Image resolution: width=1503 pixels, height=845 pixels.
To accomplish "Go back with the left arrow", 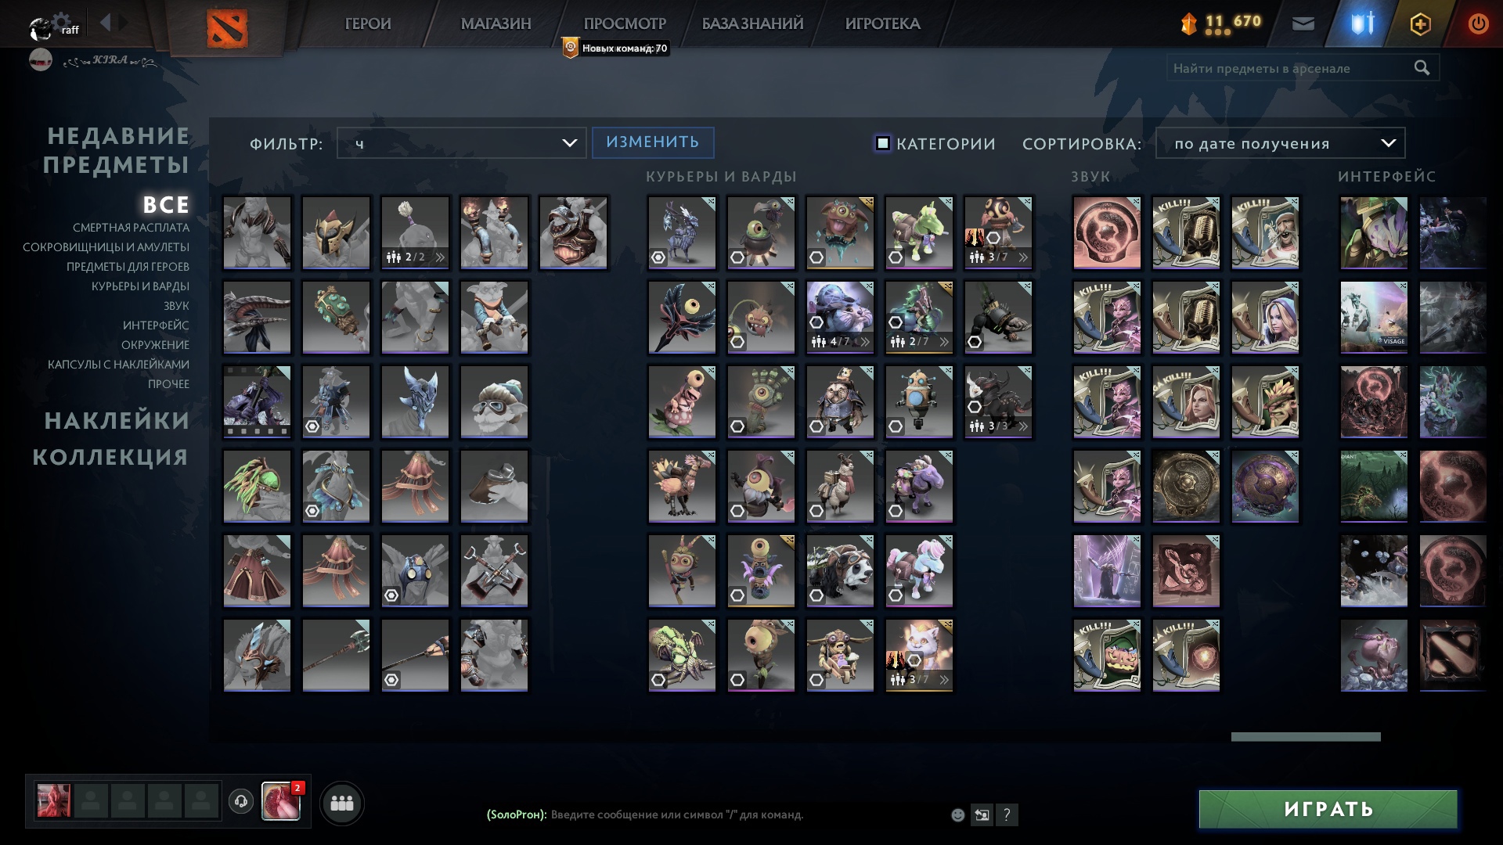I will 105,22.
